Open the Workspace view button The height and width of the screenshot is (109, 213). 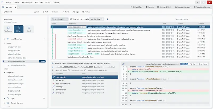click(8, 29)
